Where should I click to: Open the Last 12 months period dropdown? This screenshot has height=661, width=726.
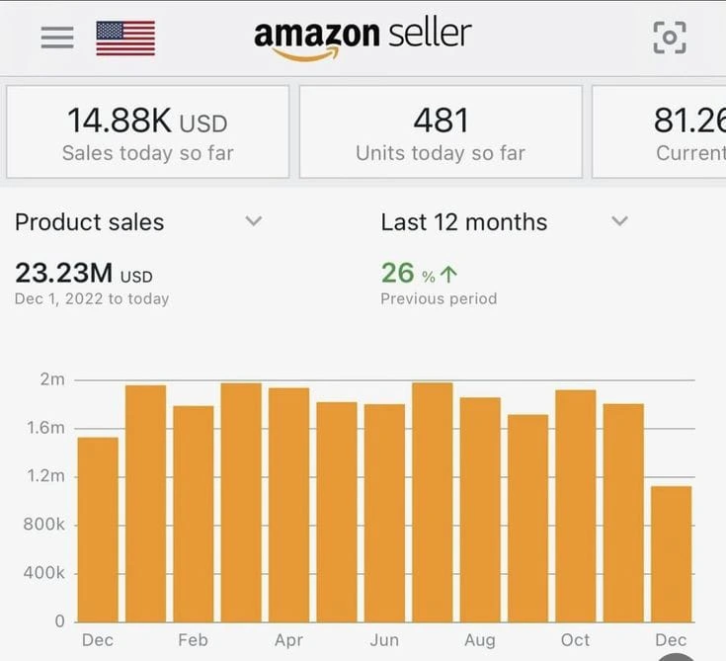tap(619, 221)
